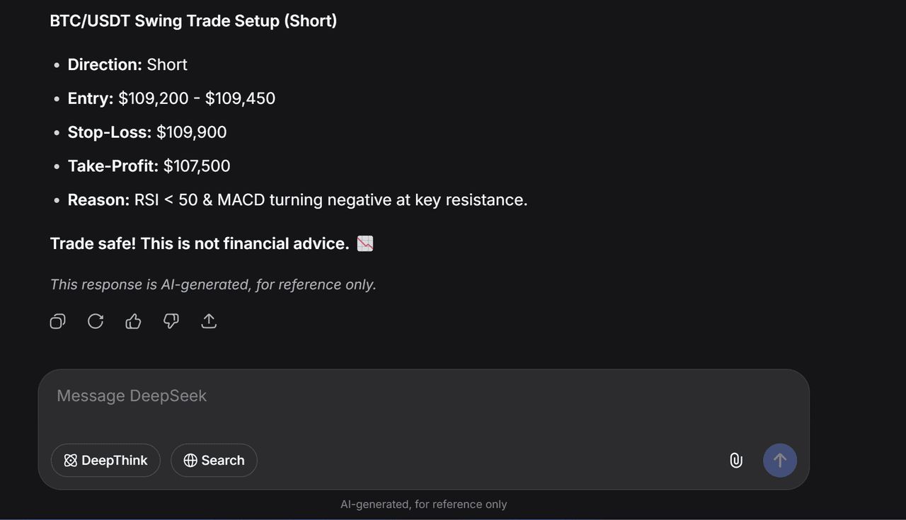Image resolution: width=906 pixels, height=520 pixels.
Task: Select the BTC/USDT Swing Trade heading
Action: point(193,21)
